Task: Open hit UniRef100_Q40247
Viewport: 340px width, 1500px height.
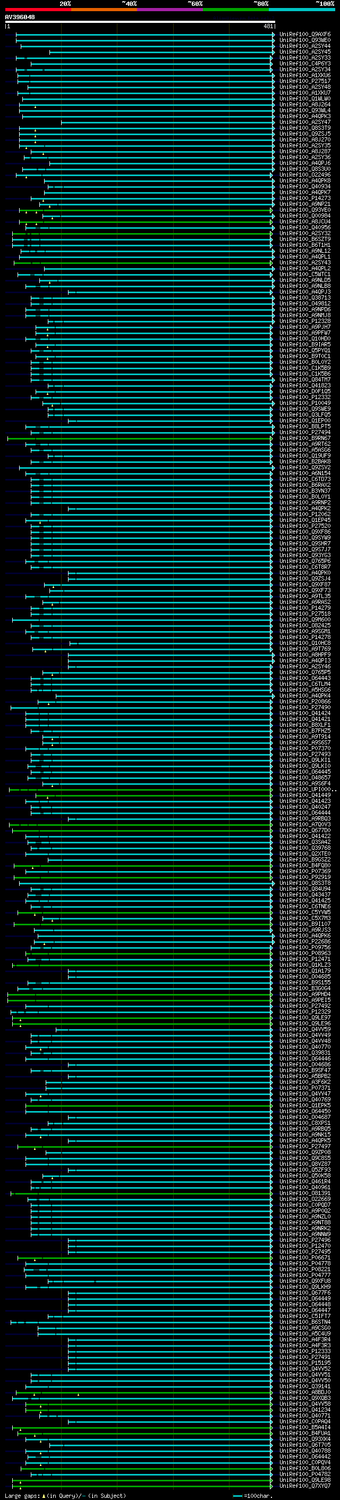Action: coord(305,807)
